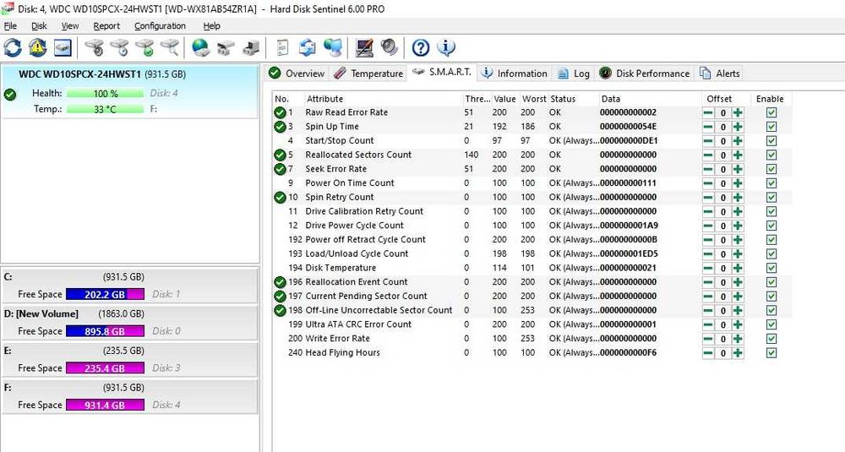Toggle Enable checkbox for Head Flying Hours

coord(771,353)
